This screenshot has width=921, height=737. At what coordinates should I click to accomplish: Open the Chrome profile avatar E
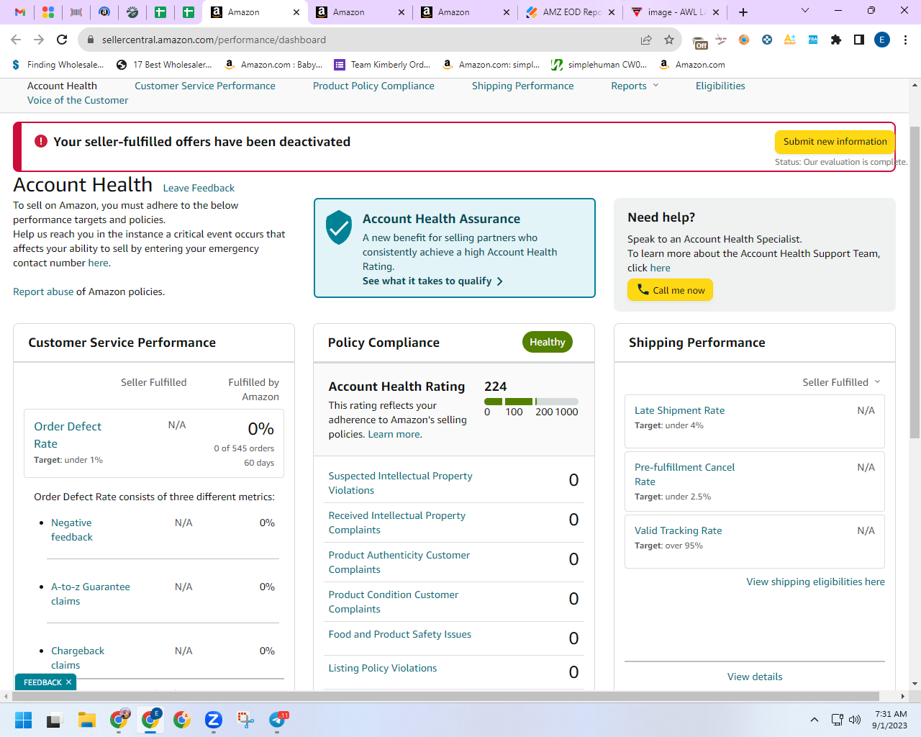point(882,40)
